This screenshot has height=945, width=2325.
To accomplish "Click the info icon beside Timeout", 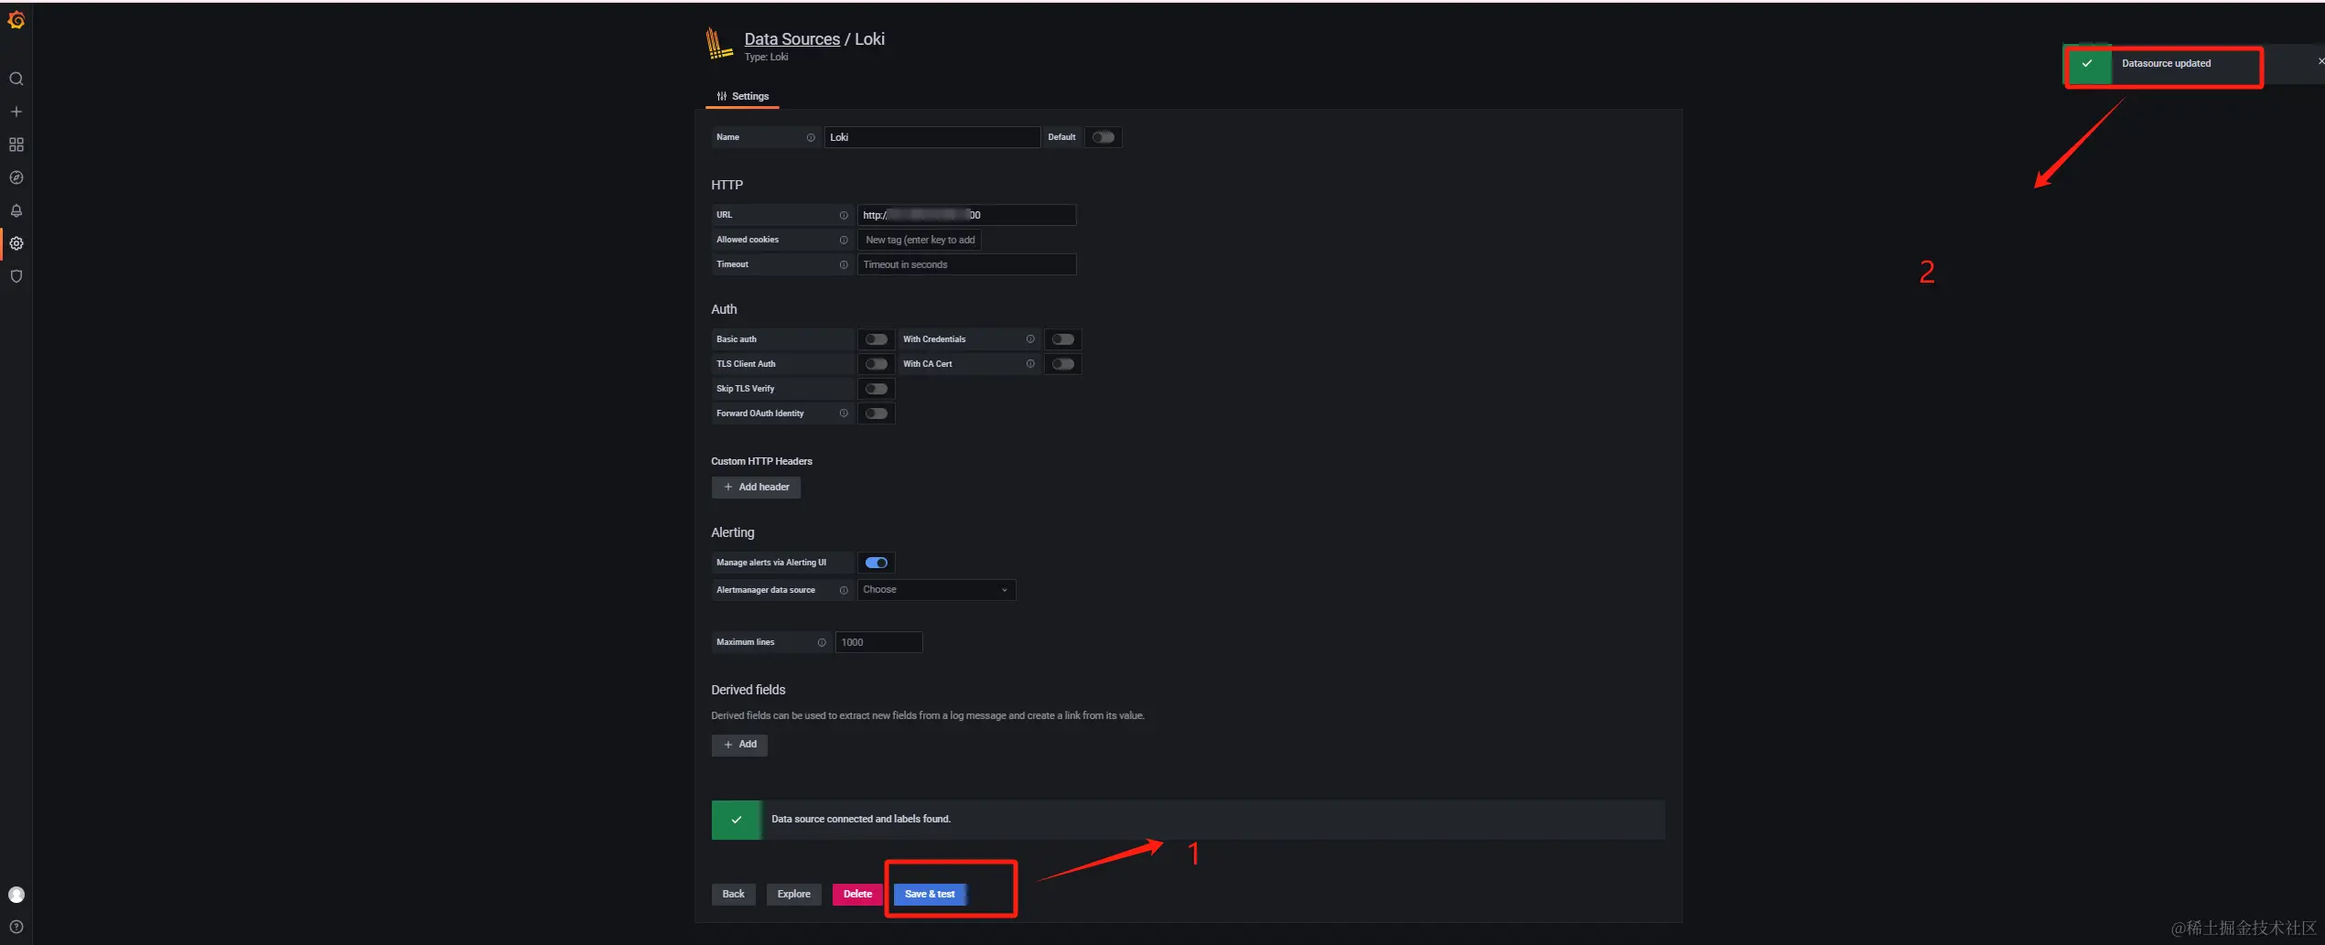I will click(x=844, y=264).
